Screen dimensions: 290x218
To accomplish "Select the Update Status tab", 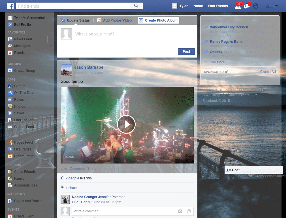I will click(75, 20).
